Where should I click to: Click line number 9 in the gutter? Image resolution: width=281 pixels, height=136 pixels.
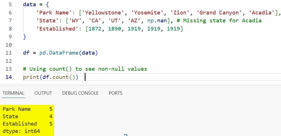10,37
